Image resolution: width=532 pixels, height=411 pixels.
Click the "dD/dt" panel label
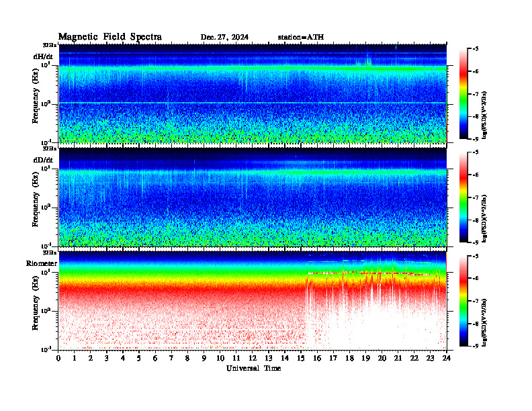(43, 160)
